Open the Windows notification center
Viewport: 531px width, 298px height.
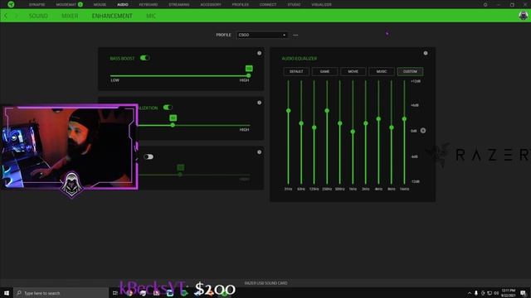pos(524,293)
